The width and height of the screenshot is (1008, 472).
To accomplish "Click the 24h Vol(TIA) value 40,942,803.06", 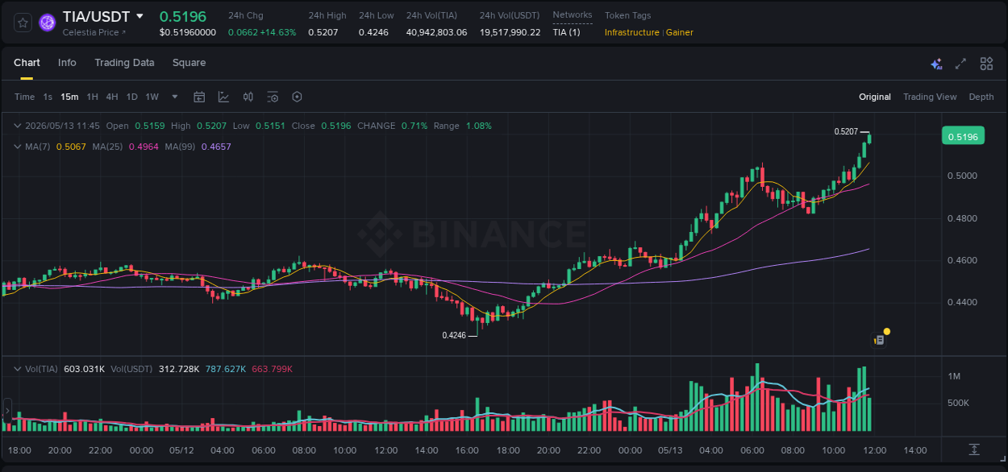I will [x=436, y=32].
